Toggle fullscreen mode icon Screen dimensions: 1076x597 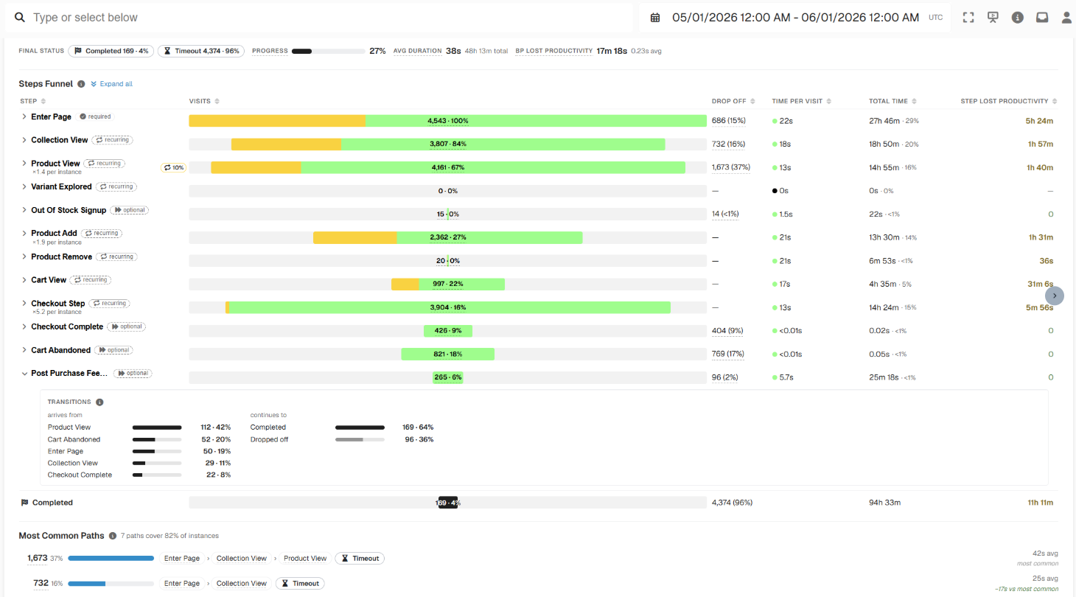click(x=968, y=18)
